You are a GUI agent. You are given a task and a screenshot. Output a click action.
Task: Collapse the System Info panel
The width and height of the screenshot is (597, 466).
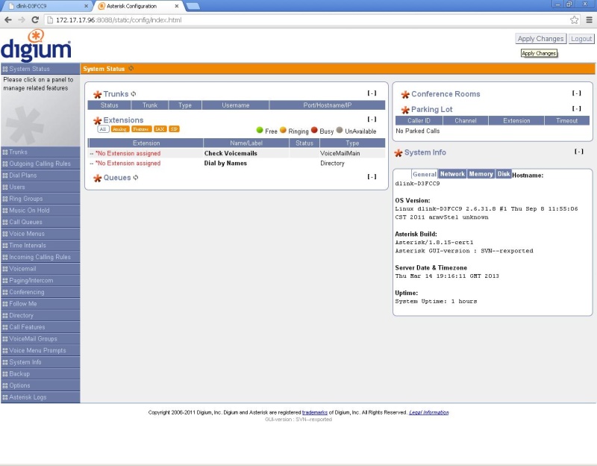coord(579,152)
